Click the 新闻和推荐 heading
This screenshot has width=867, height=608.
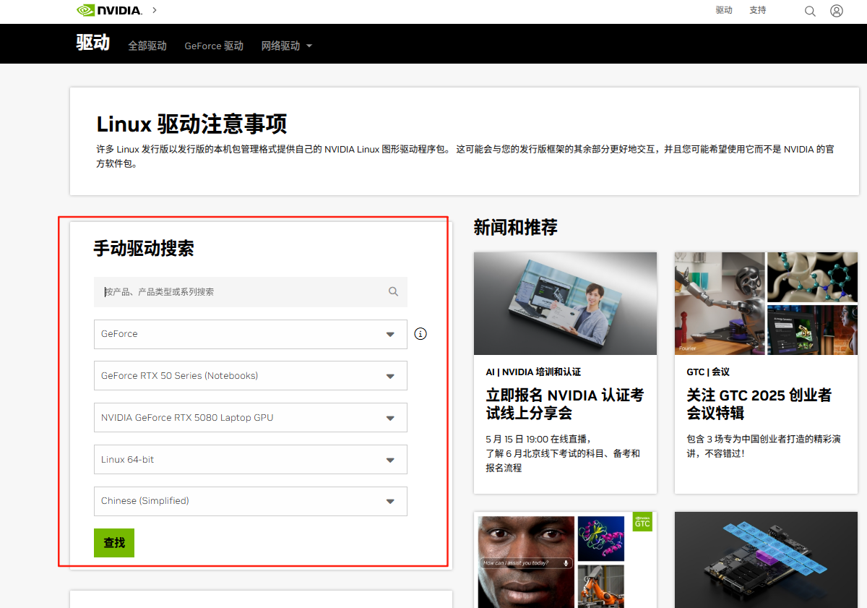pyautogui.click(x=516, y=227)
